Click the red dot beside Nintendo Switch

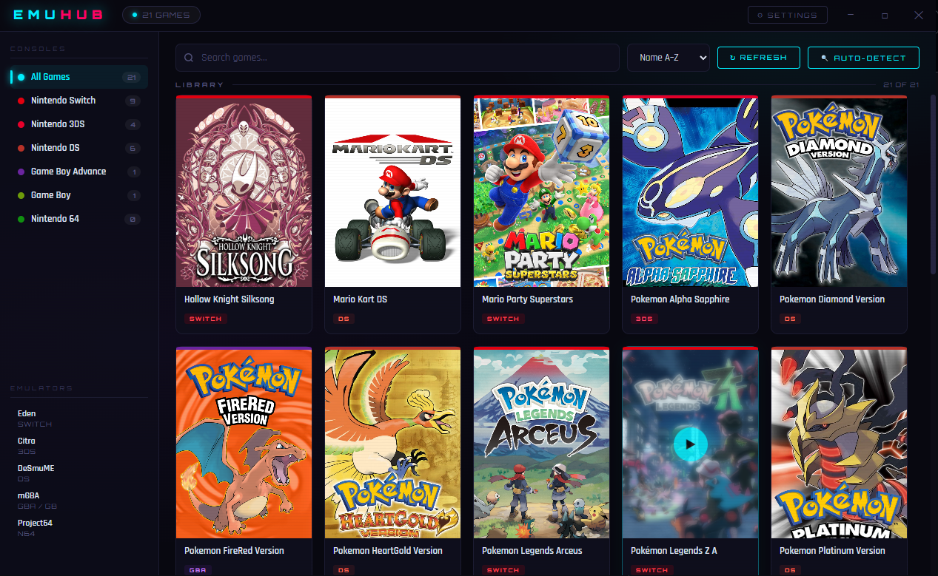[x=21, y=101]
